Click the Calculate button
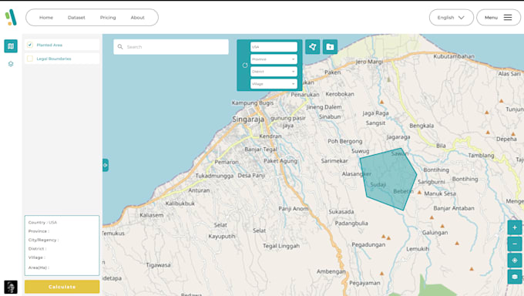The height and width of the screenshot is (296, 524). click(x=62, y=287)
